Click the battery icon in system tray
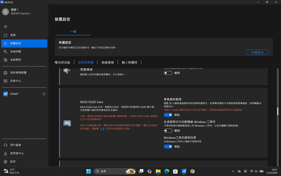Image resolution: width=281 pixels, height=176 pixels. click(262, 171)
